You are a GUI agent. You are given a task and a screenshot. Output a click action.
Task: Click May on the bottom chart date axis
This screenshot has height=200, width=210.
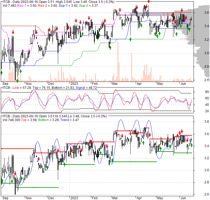(160, 198)
